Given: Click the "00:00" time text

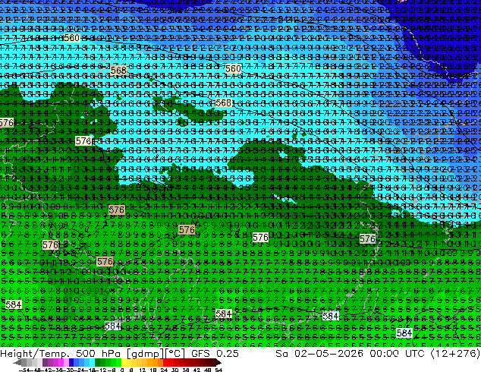Looking at the screenshot, I should (x=384, y=354).
